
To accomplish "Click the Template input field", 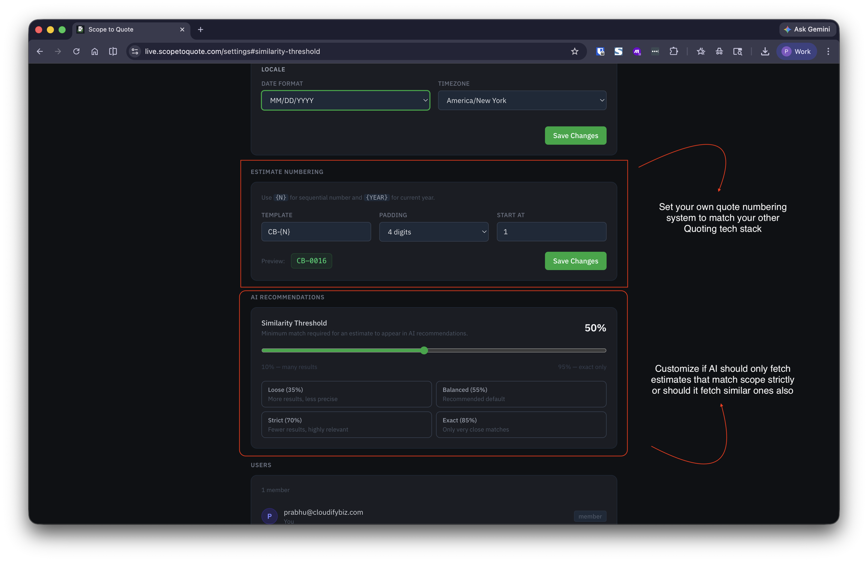I will pyautogui.click(x=316, y=232).
